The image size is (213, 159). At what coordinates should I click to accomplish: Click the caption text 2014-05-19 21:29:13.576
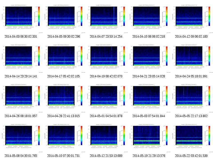[x=149, y=156]
